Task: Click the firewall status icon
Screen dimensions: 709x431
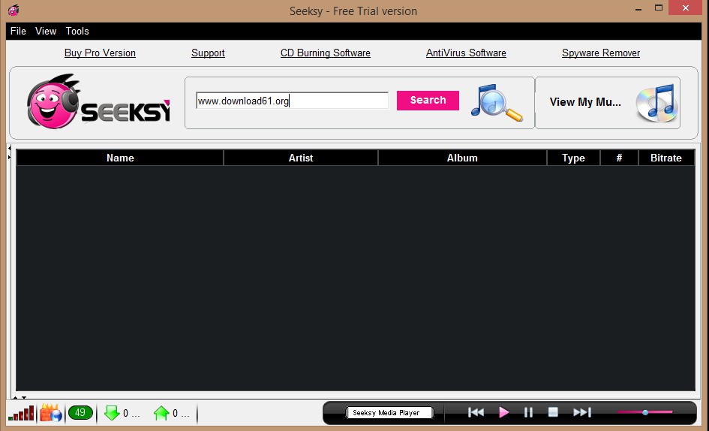Action: [x=51, y=412]
